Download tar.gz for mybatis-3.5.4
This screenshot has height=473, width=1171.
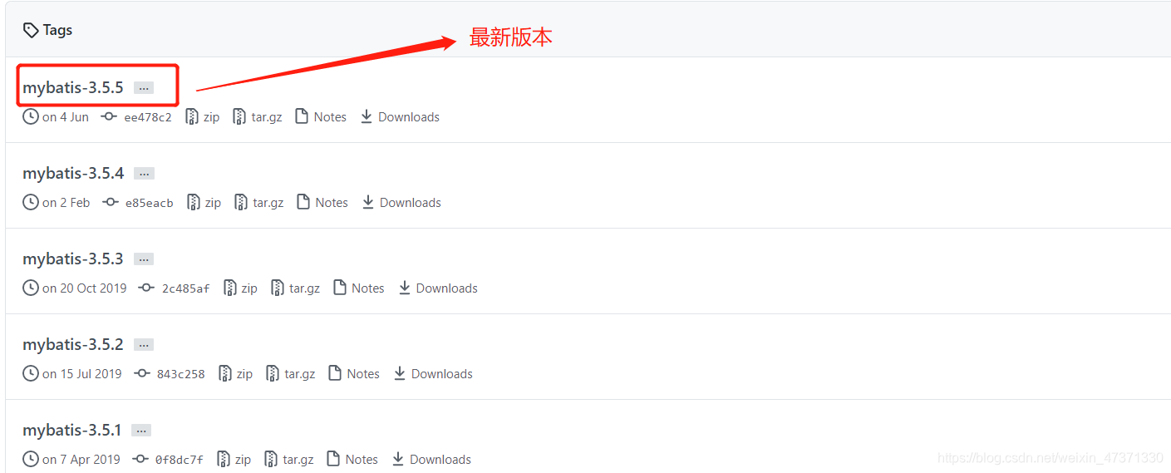[268, 203]
